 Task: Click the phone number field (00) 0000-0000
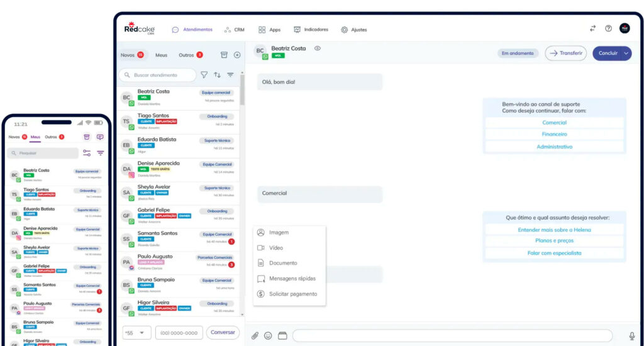(179, 333)
